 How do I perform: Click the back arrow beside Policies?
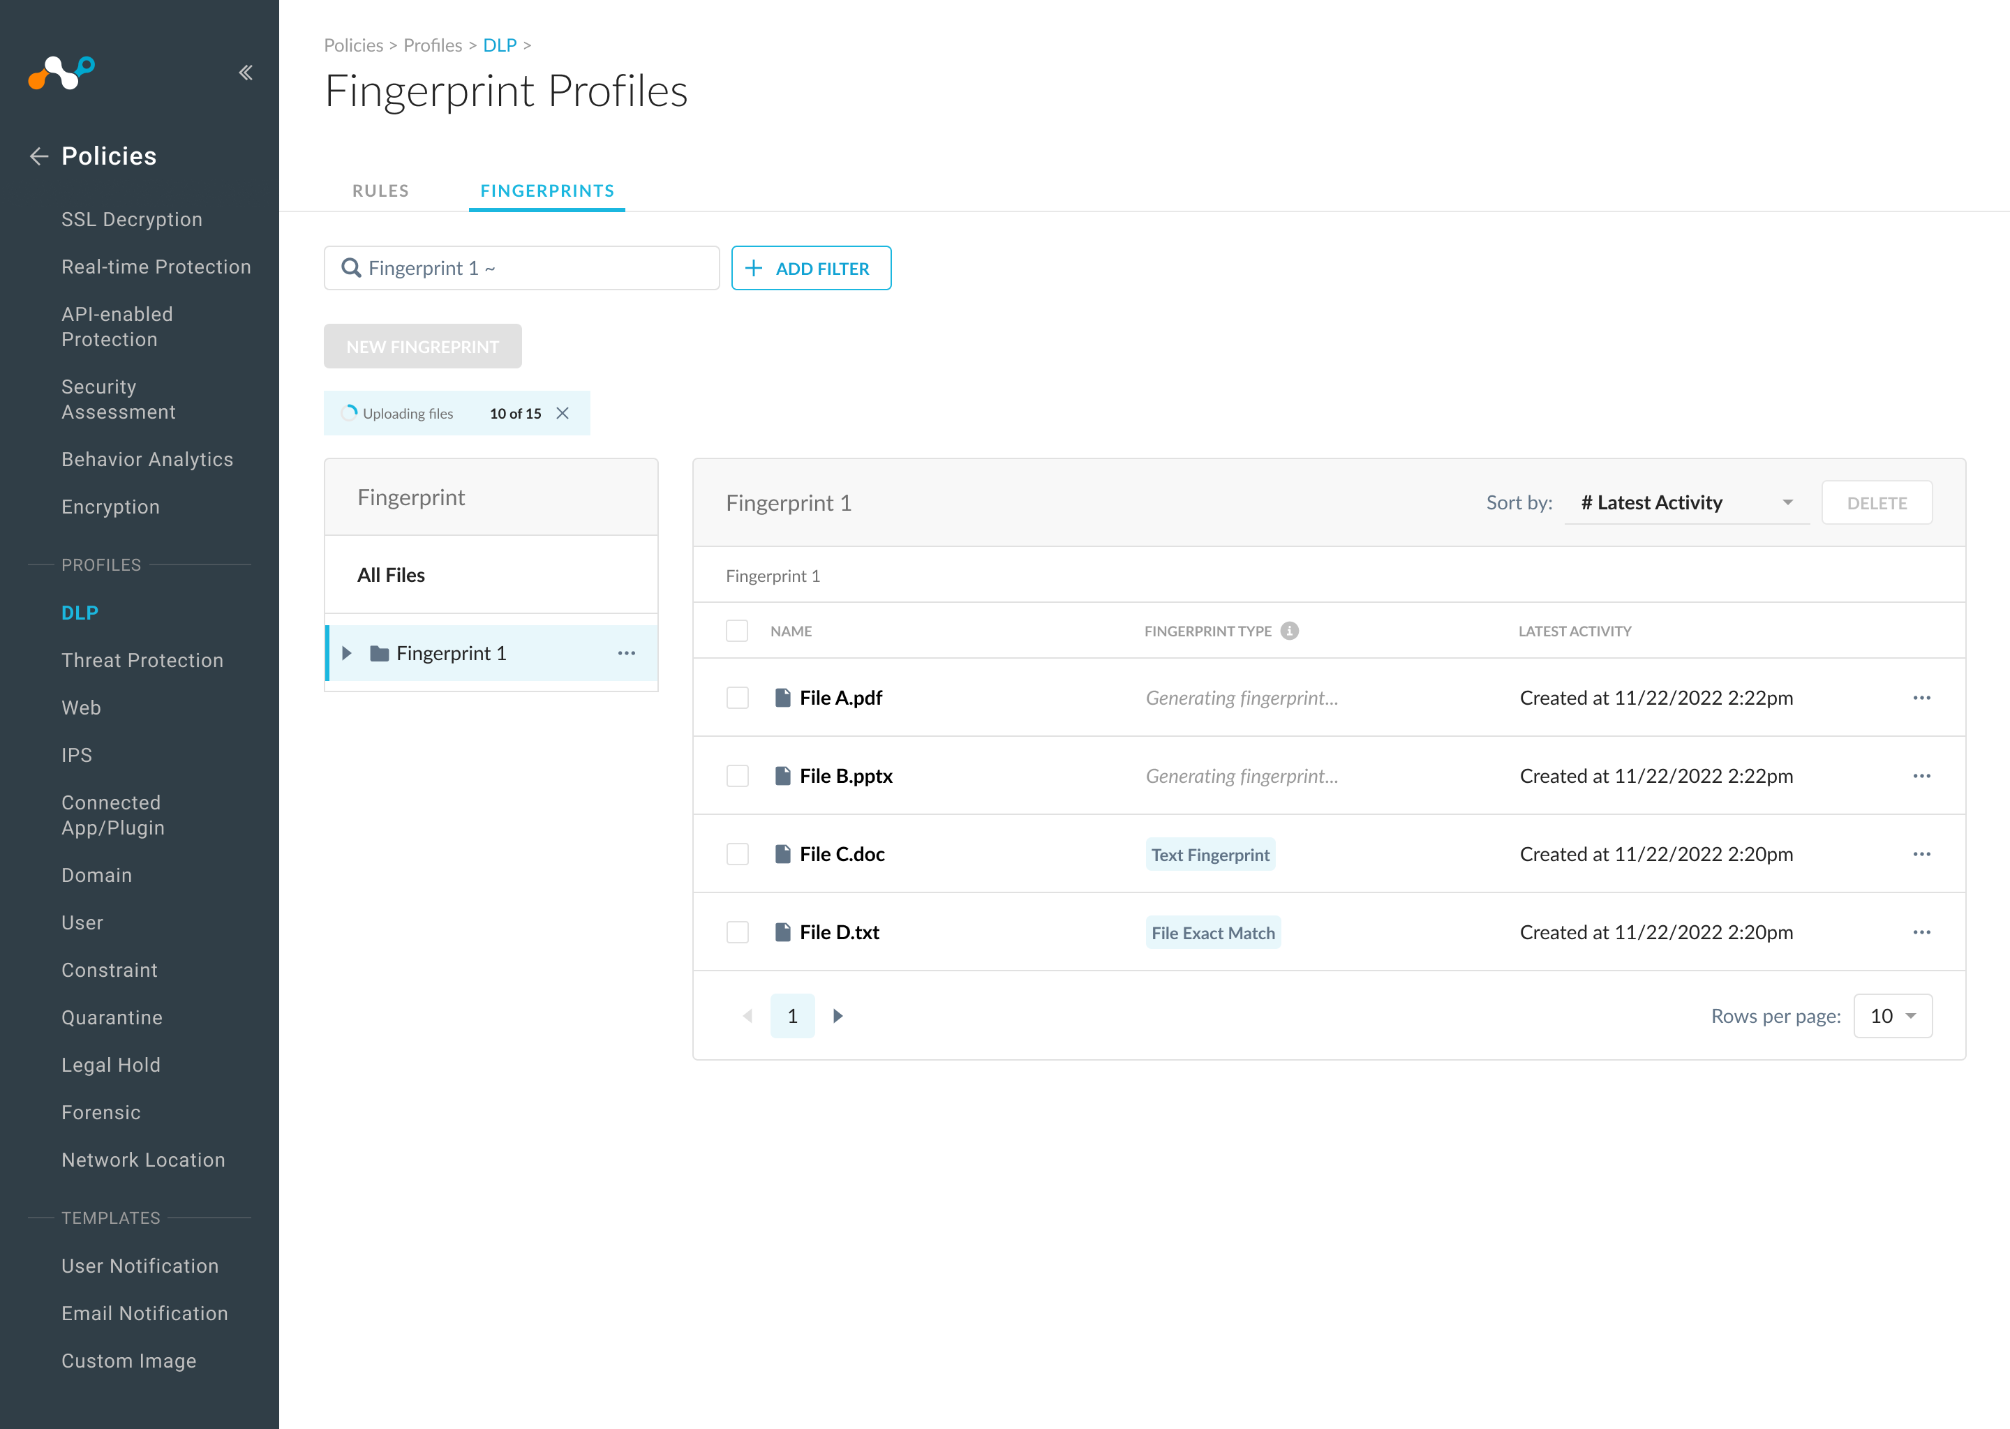click(x=38, y=156)
